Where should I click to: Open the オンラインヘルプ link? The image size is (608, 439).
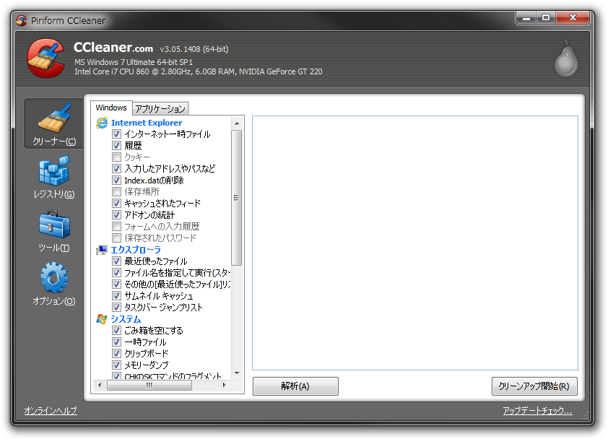(51, 410)
